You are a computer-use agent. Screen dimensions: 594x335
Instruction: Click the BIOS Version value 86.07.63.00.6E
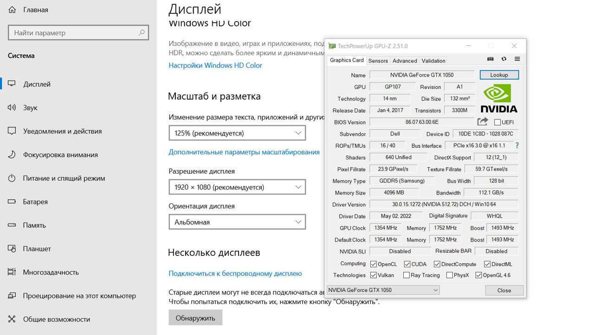(x=422, y=122)
